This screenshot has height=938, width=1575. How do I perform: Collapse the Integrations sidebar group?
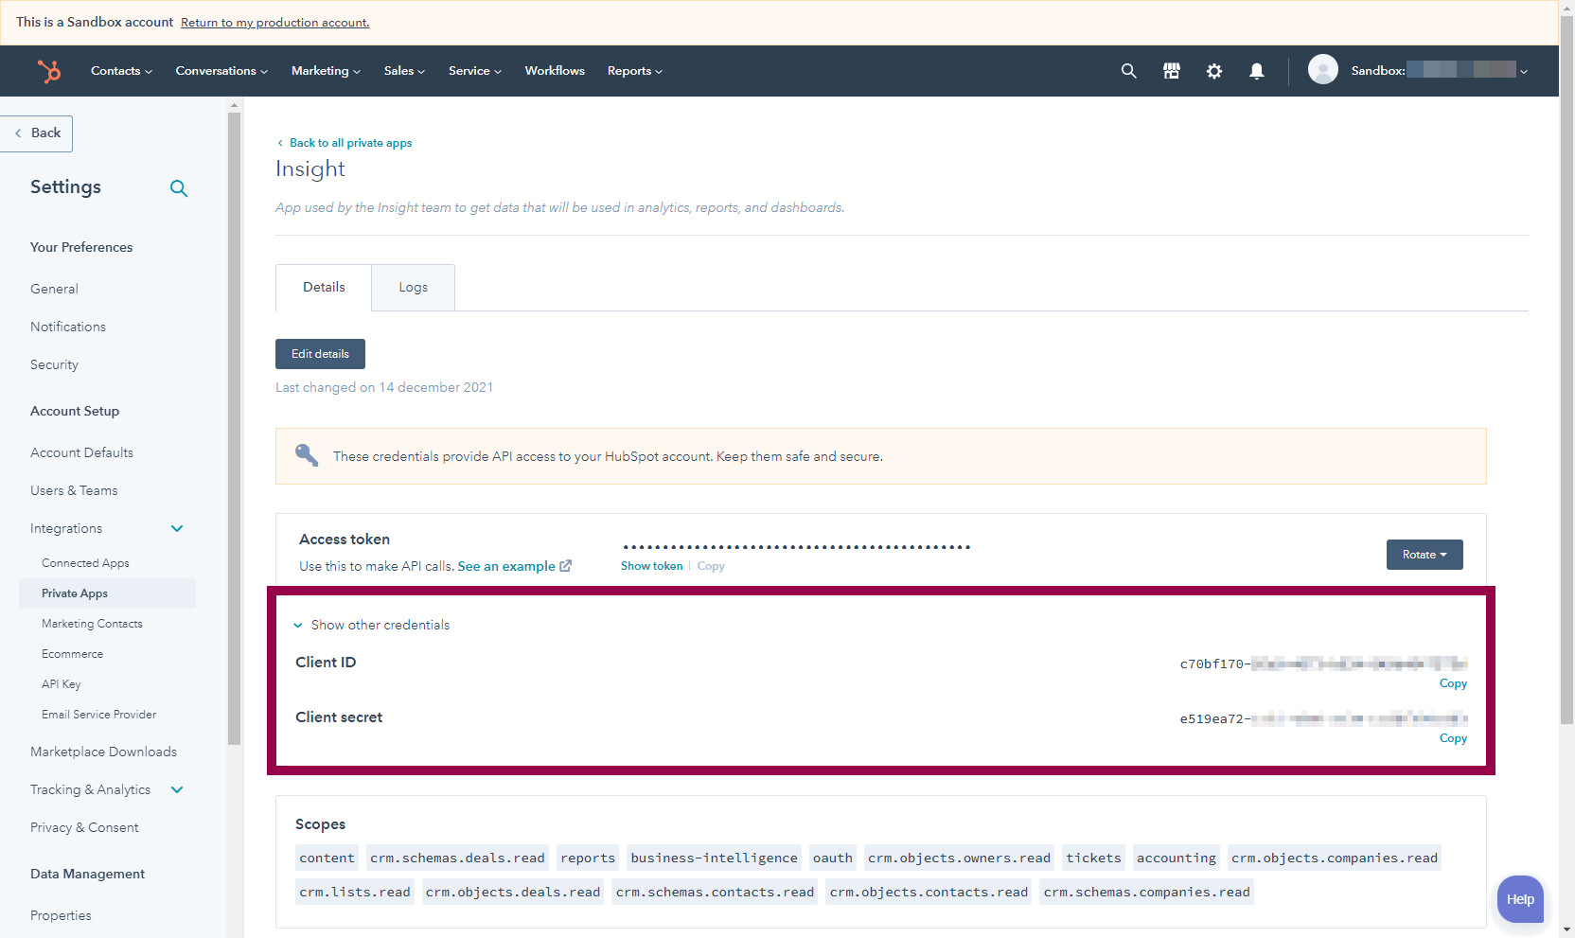tap(177, 528)
